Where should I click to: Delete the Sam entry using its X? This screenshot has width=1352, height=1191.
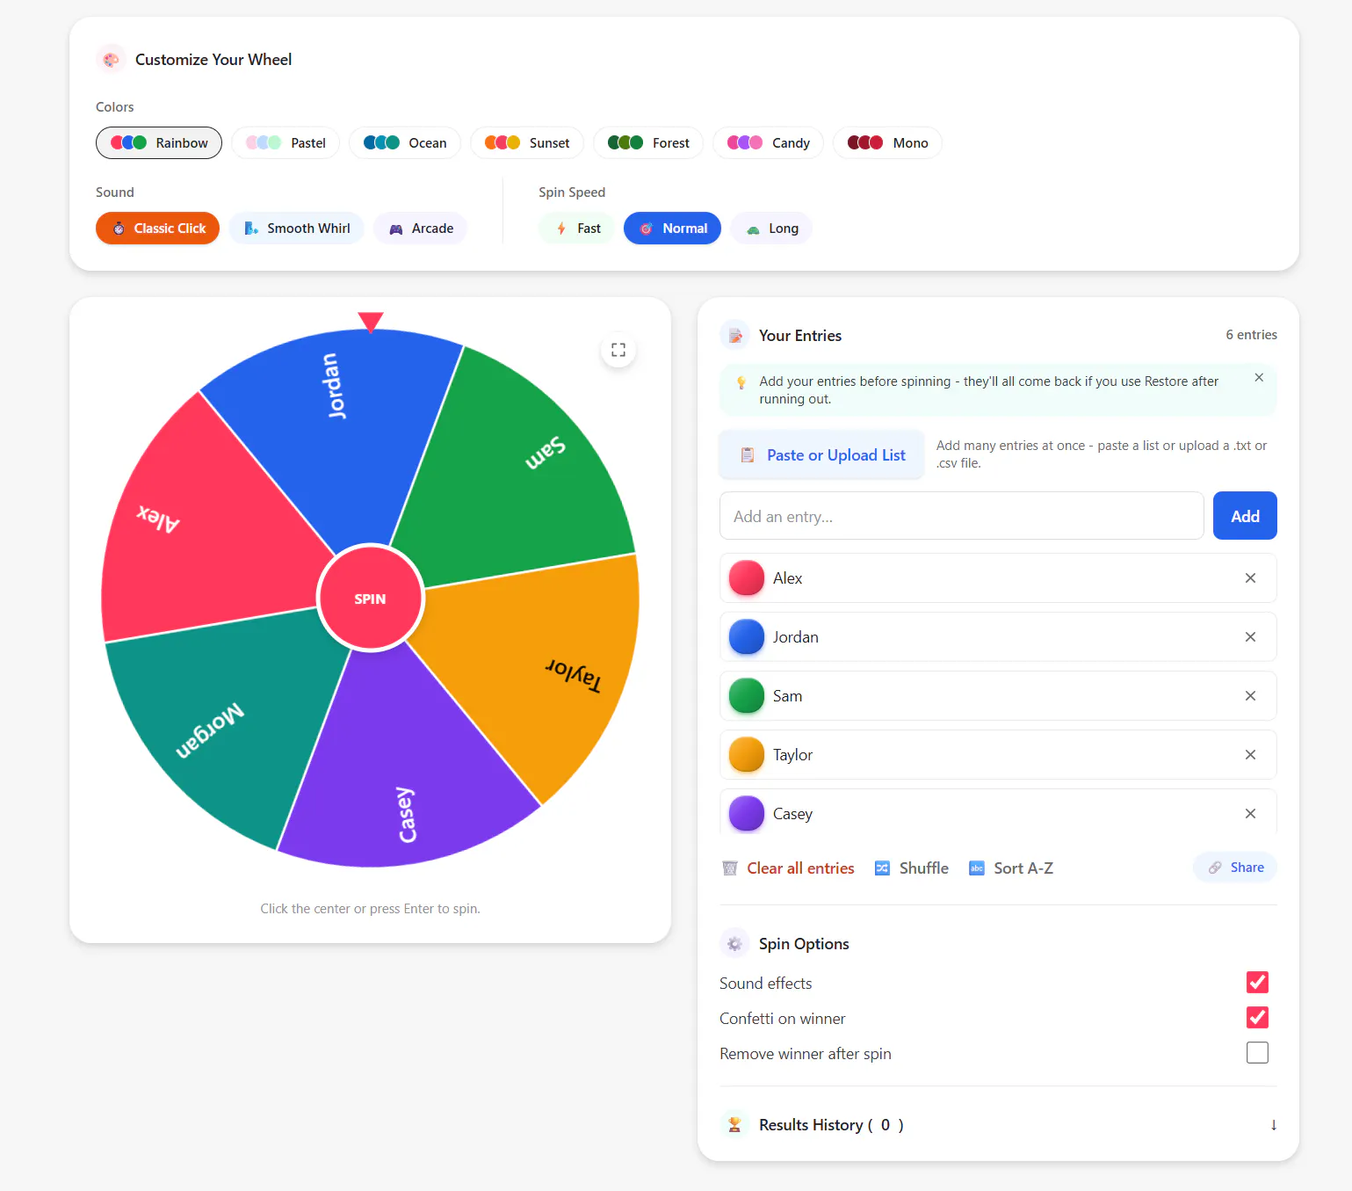[x=1250, y=695]
